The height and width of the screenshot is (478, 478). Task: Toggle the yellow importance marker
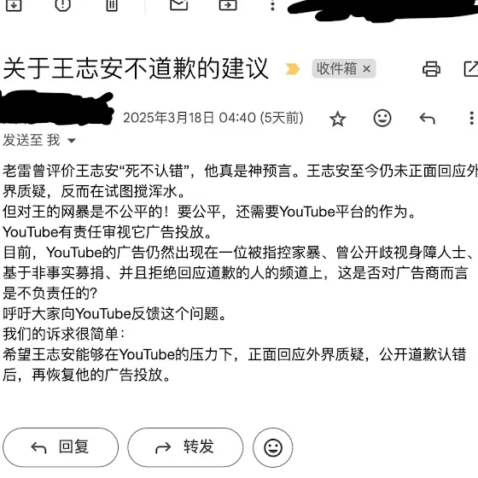(x=292, y=69)
